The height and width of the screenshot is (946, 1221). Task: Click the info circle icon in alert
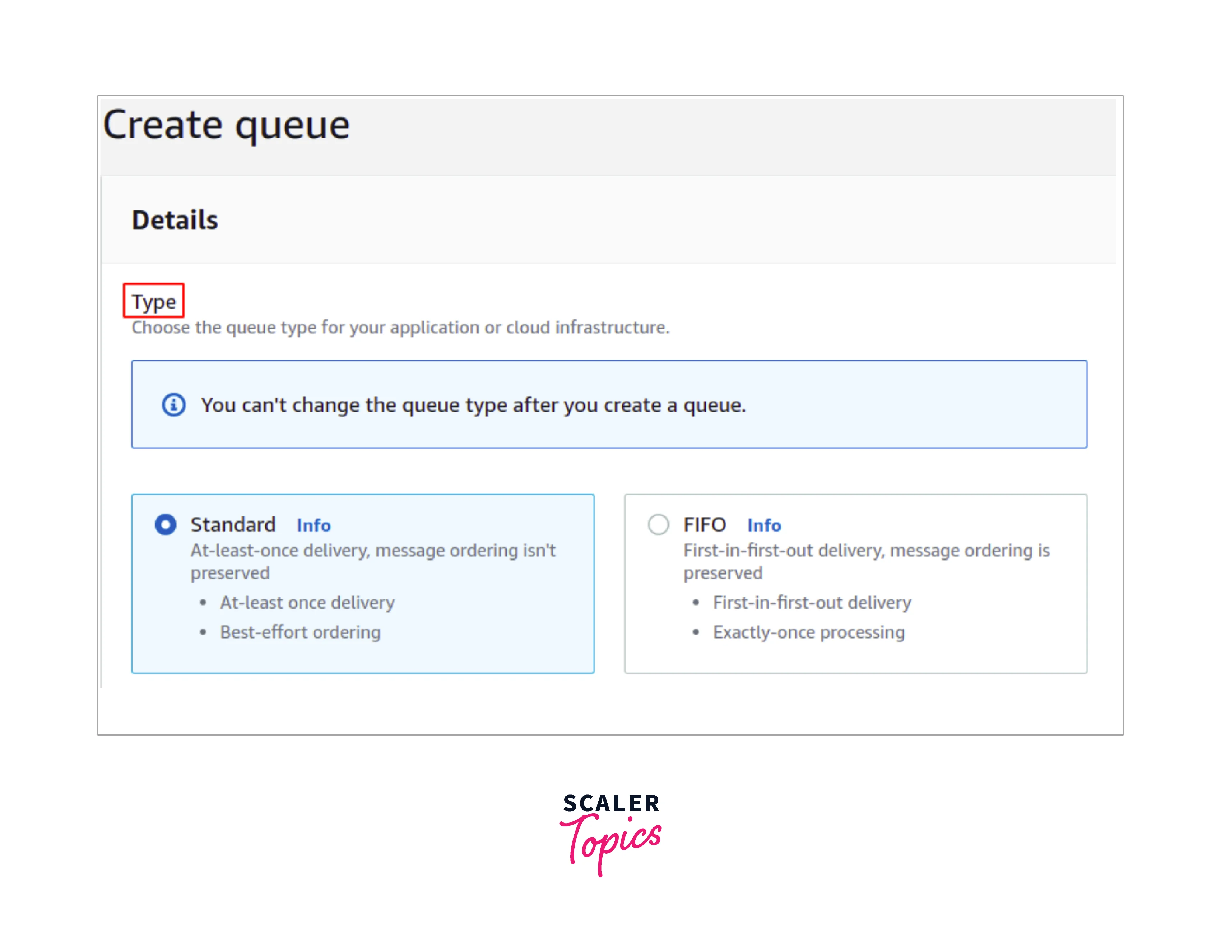coord(173,404)
